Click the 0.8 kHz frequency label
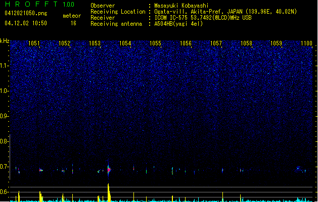318x202 pixels. 4,141
